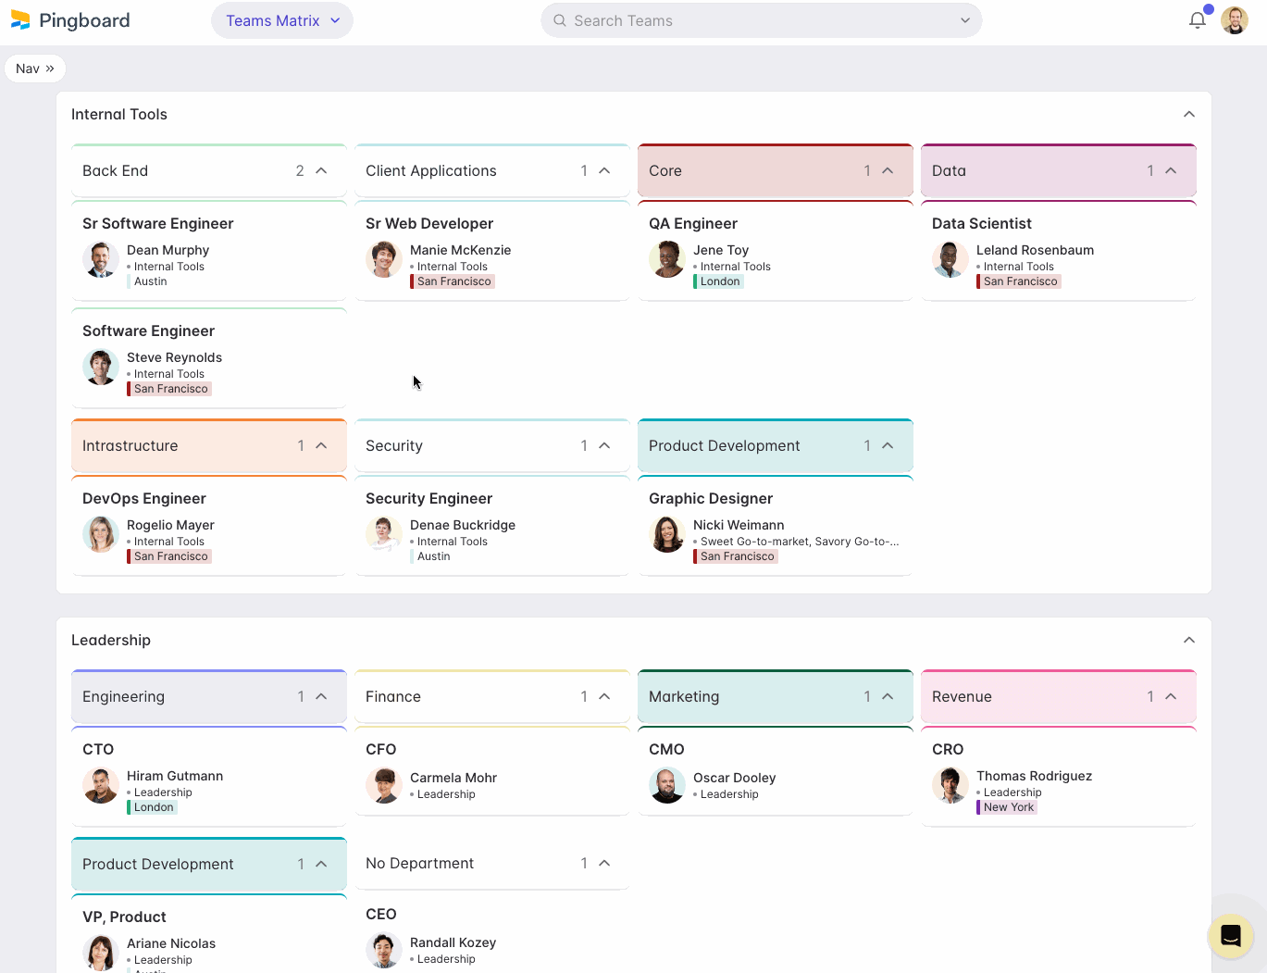Click the CMO role title

[666, 749]
